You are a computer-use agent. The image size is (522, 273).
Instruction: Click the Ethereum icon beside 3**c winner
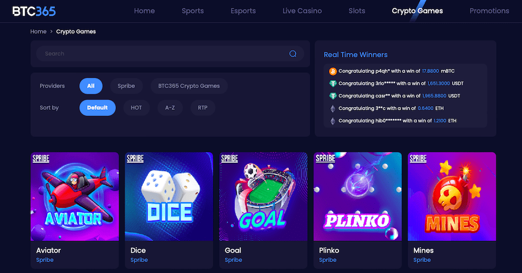(332, 109)
